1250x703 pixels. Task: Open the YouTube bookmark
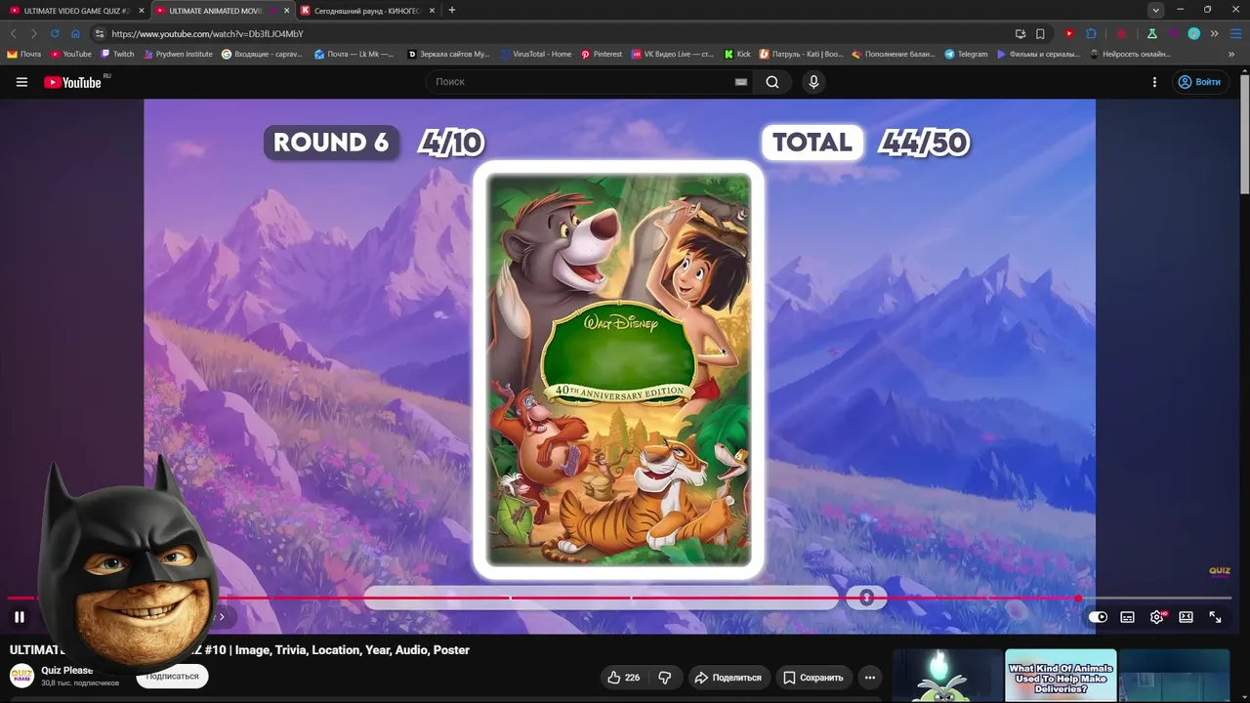click(x=71, y=55)
